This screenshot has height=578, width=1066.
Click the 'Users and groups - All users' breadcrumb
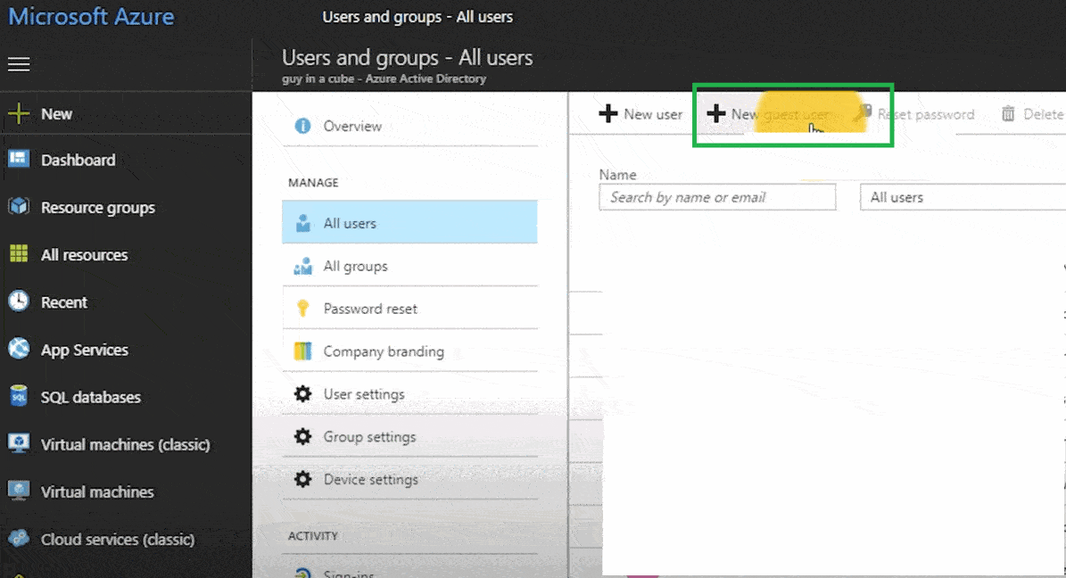[417, 16]
